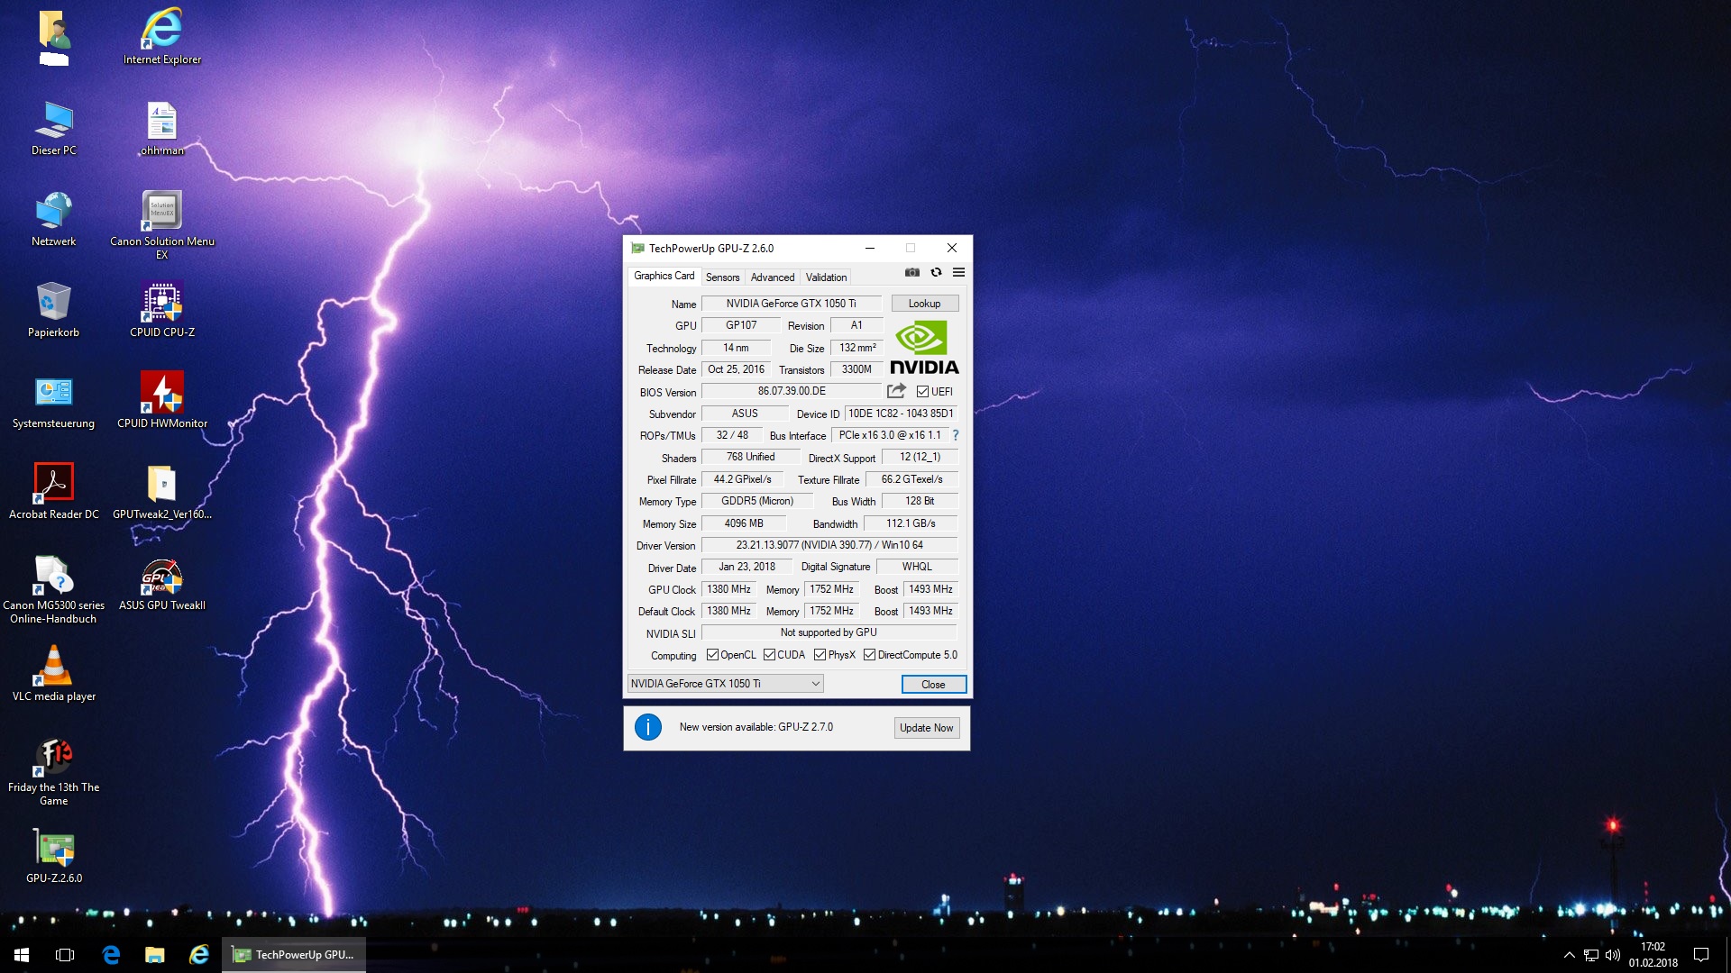Click the Update Now button
The height and width of the screenshot is (973, 1731).
point(926,728)
